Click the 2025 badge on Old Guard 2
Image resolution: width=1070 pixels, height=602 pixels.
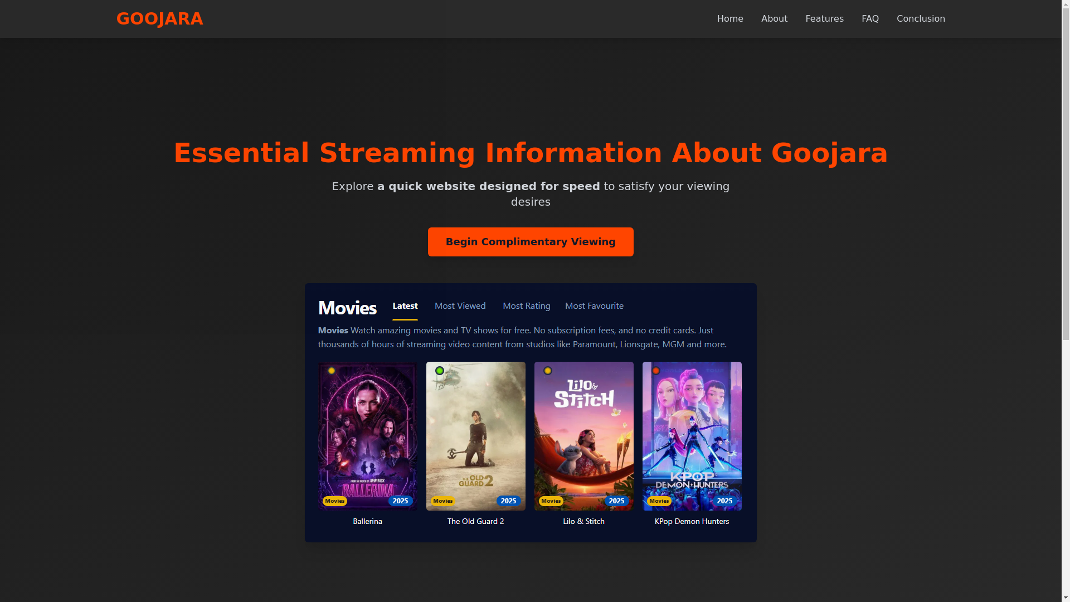coord(508,501)
